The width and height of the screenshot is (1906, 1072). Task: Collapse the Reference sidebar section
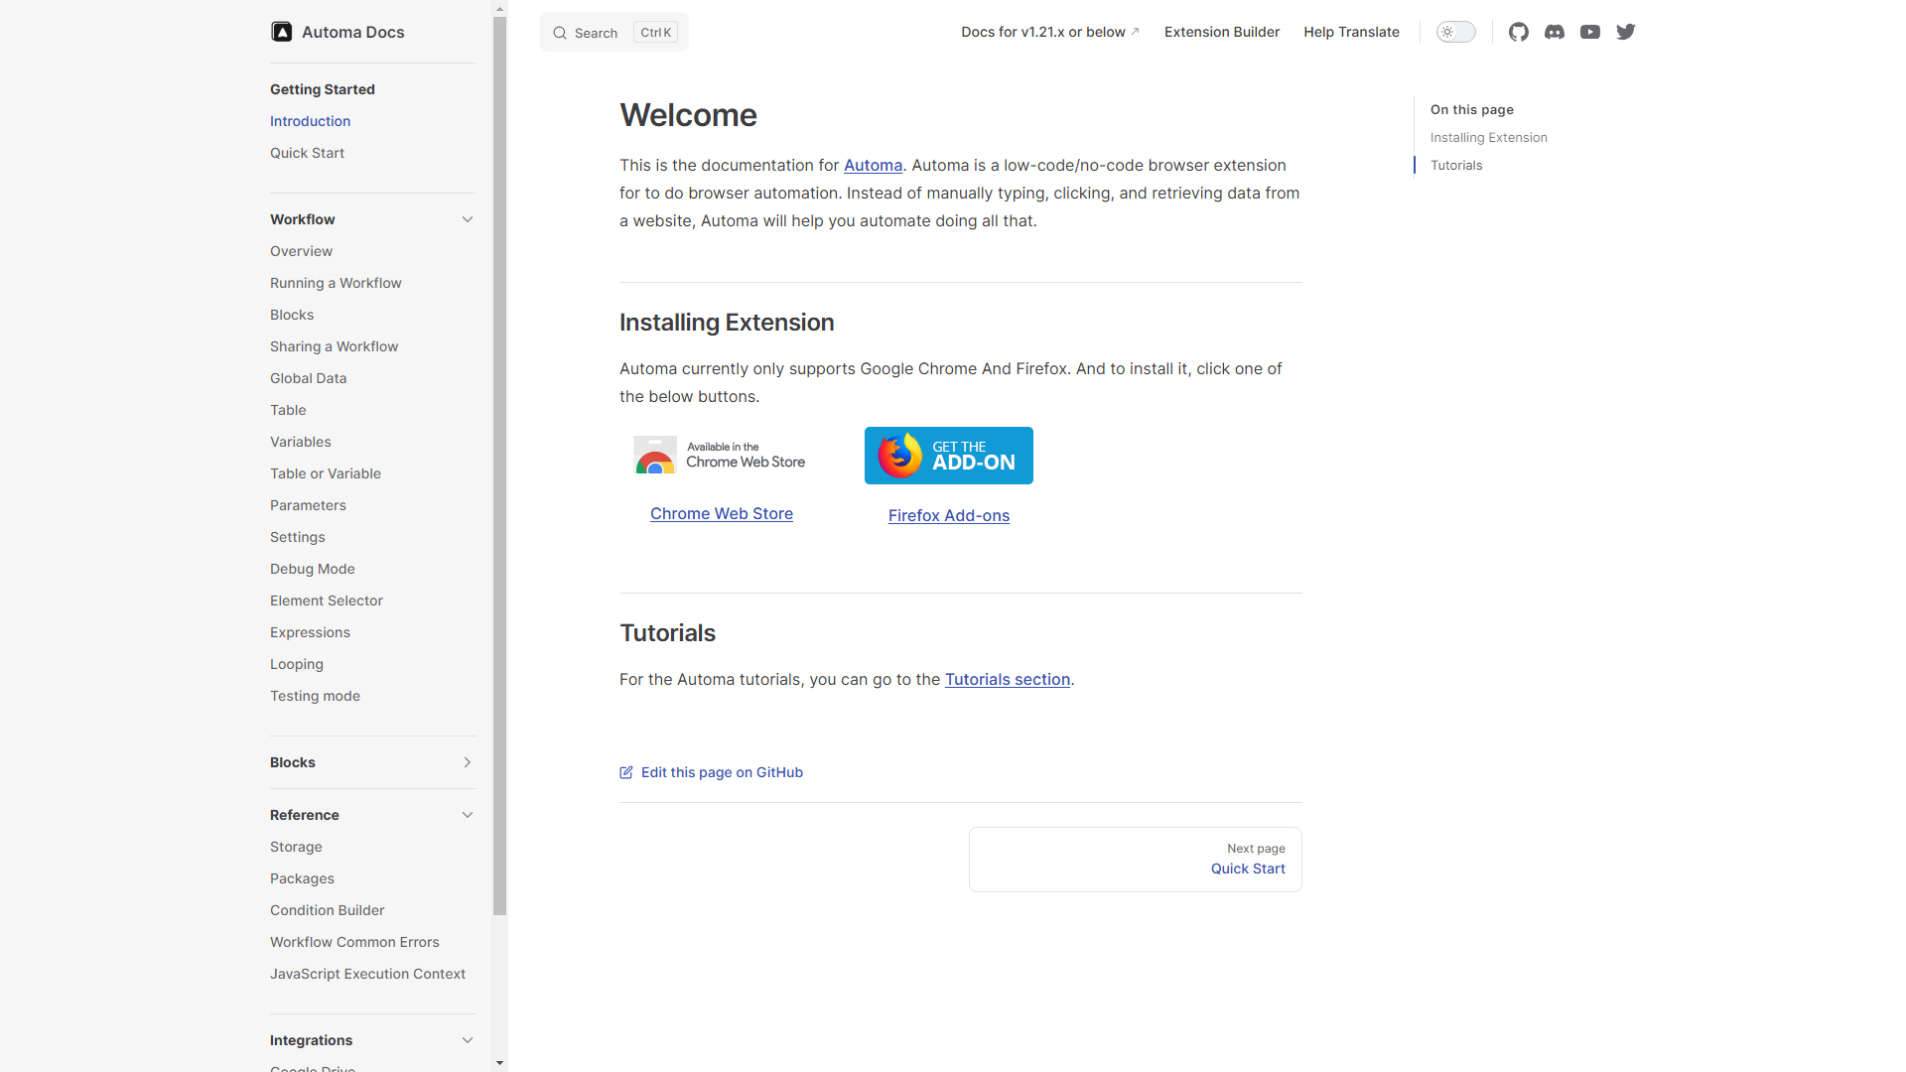(x=468, y=815)
